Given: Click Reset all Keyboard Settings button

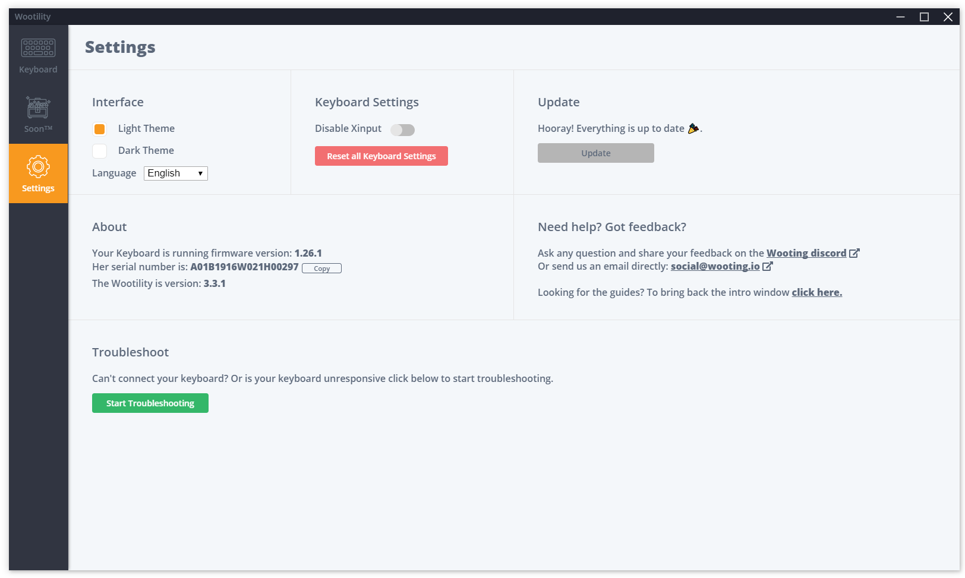Looking at the screenshot, I should click(x=381, y=156).
